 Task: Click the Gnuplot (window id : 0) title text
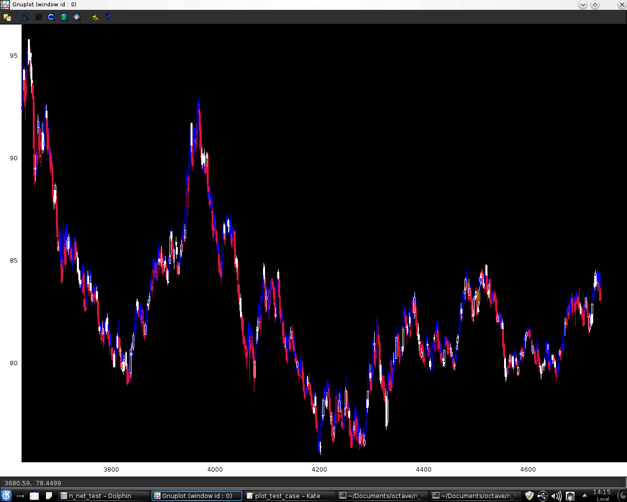pyautogui.click(x=45, y=5)
